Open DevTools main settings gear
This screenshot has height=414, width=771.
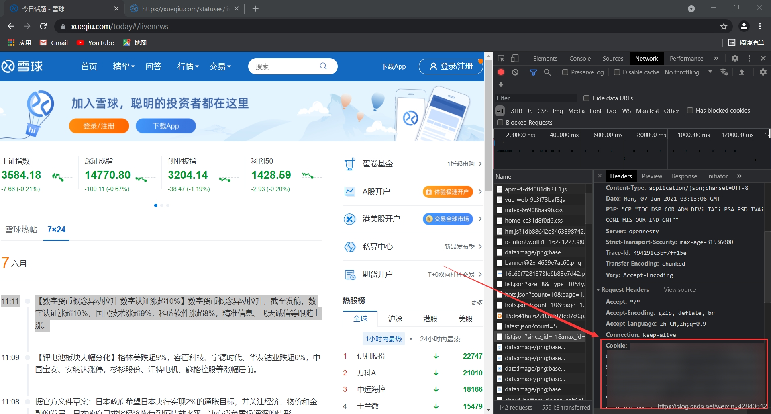(x=735, y=59)
